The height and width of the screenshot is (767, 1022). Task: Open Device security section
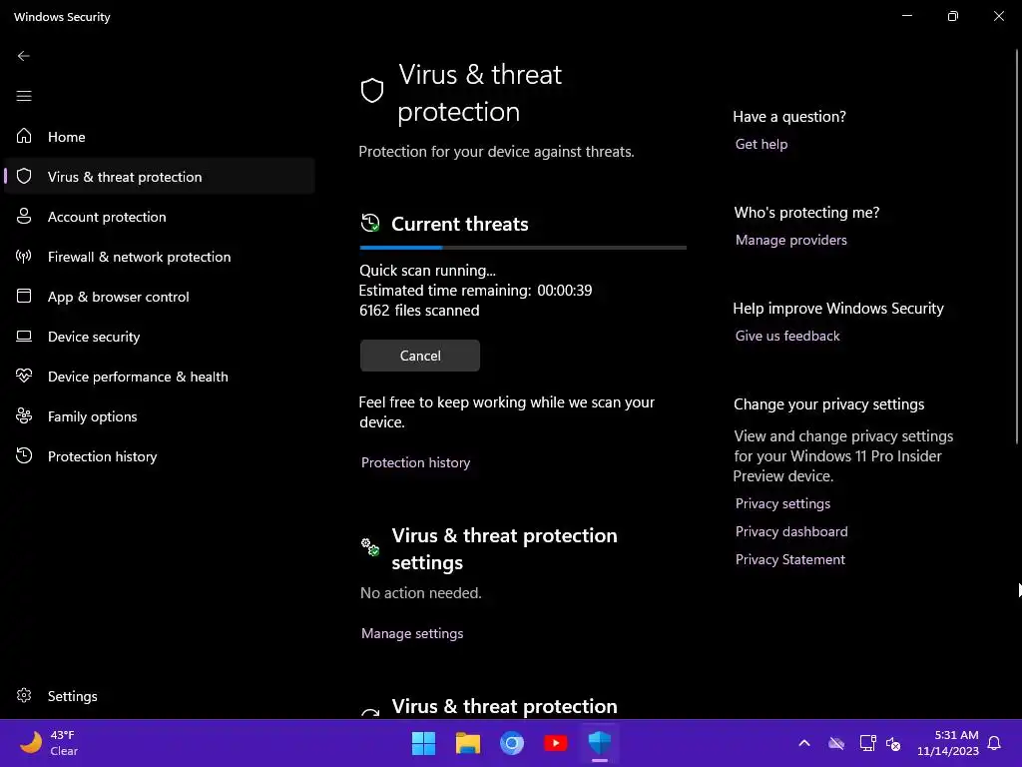[x=160, y=337]
